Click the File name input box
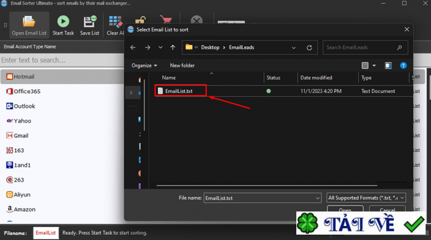This screenshot has width=431, height=240. [259, 198]
